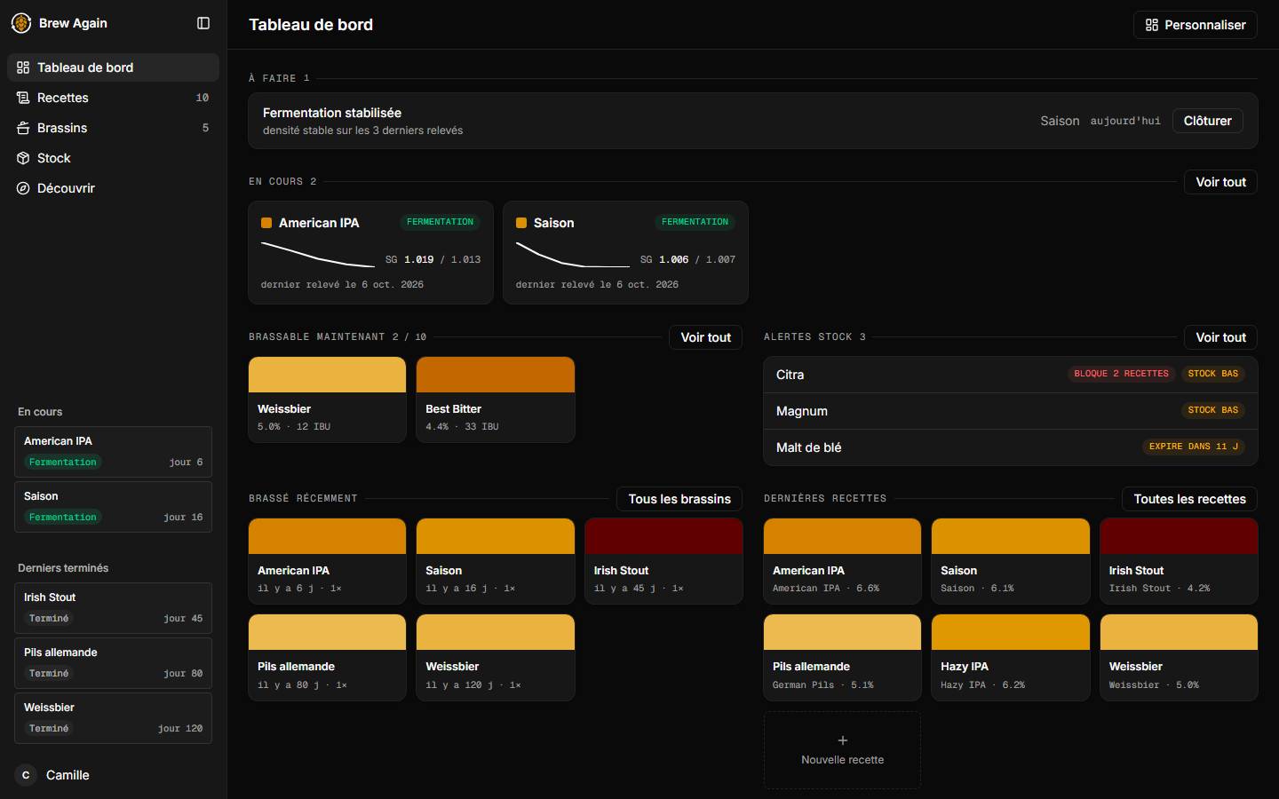1279x799 pixels.
Task: Go to Stock in the sidebar
Action: (113, 158)
